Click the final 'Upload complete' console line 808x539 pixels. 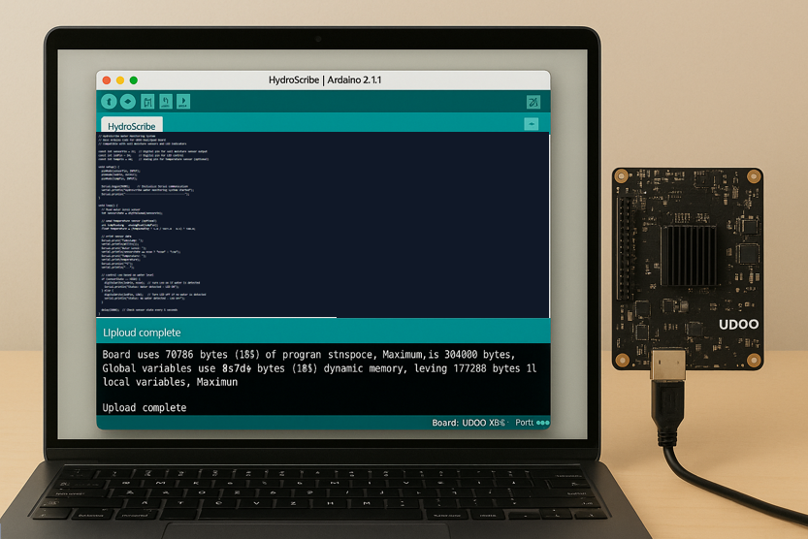point(145,408)
